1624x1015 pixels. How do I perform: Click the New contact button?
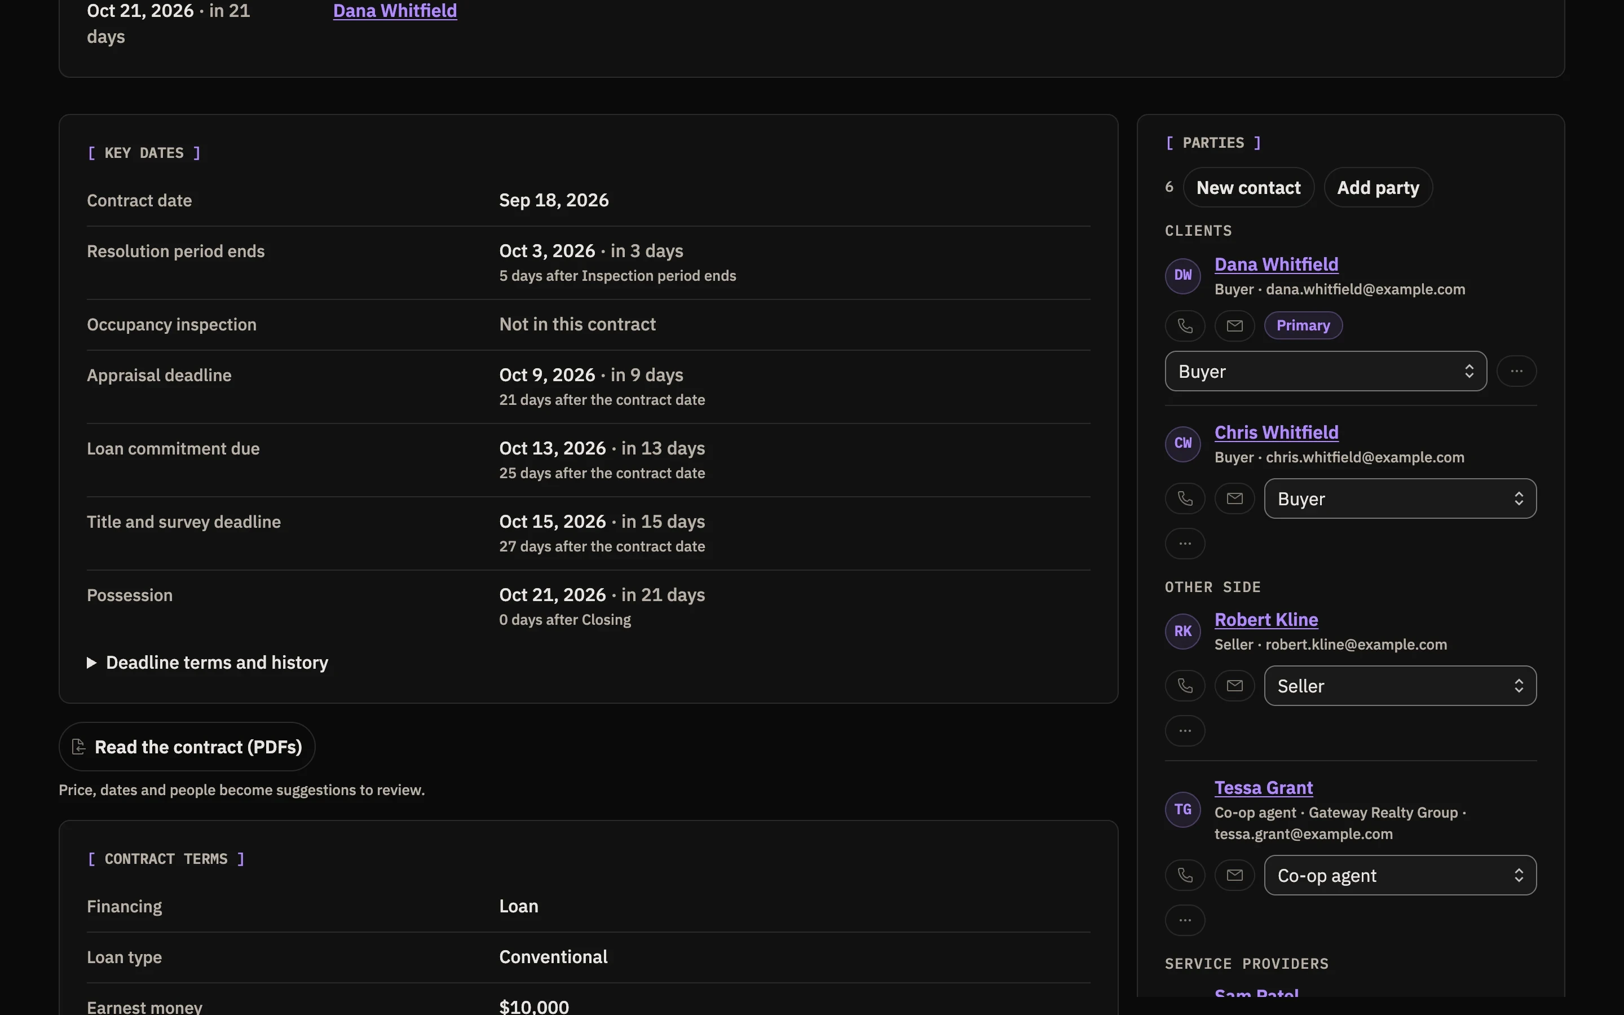[1248, 187]
